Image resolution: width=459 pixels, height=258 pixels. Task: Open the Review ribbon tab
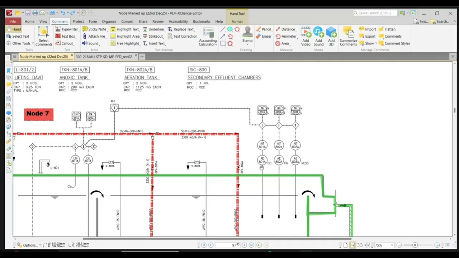coord(158,21)
